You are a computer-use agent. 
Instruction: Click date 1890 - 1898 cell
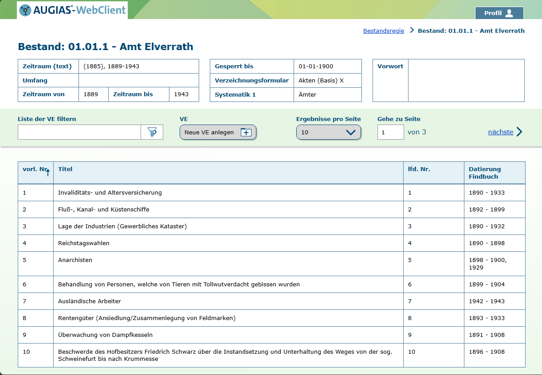pyautogui.click(x=495, y=243)
